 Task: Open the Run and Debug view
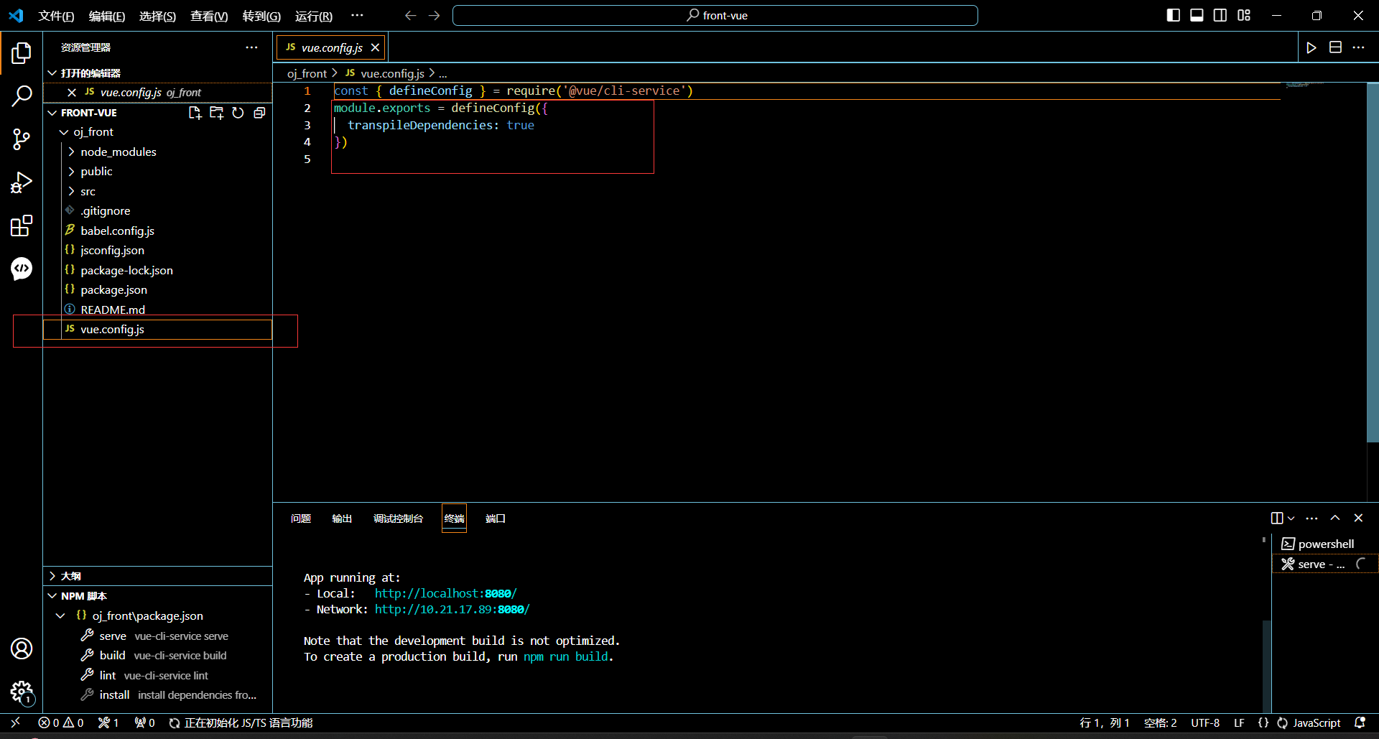pyautogui.click(x=22, y=182)
